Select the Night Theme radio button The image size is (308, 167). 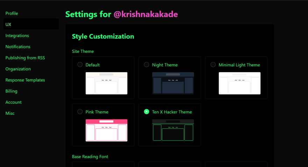pyautogui.click(x=147, y=65)
